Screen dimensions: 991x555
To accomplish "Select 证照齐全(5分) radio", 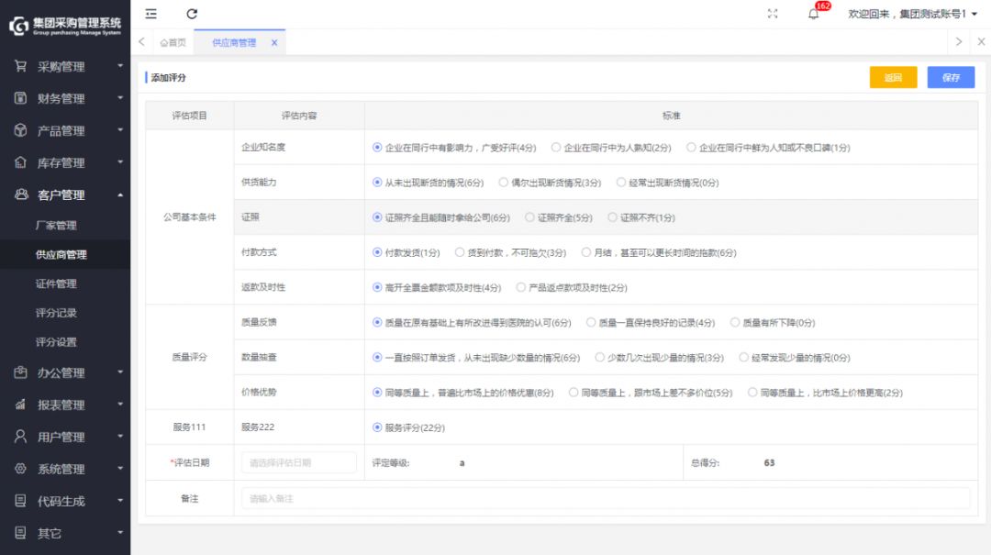I will click(559, 217).
